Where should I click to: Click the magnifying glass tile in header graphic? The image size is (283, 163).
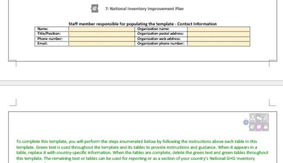tap(266, 118)
